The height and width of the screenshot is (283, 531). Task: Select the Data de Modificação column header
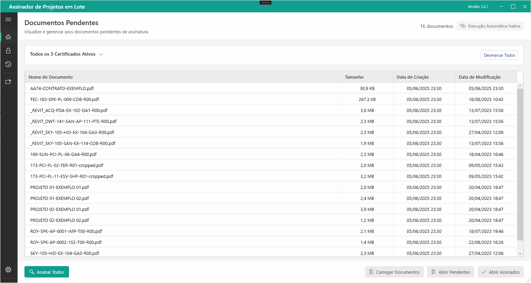pyautogui.click(x=479, y=77)
